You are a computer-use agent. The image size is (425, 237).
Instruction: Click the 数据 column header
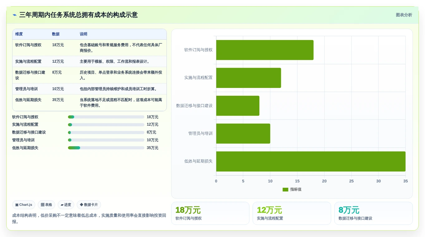(56, 34)
